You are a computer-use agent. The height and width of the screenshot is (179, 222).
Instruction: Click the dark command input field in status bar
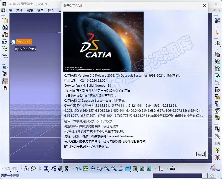177,175
